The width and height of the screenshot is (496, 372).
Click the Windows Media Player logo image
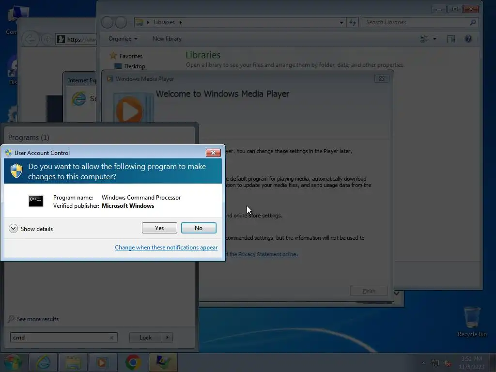(x=134, y=108)
